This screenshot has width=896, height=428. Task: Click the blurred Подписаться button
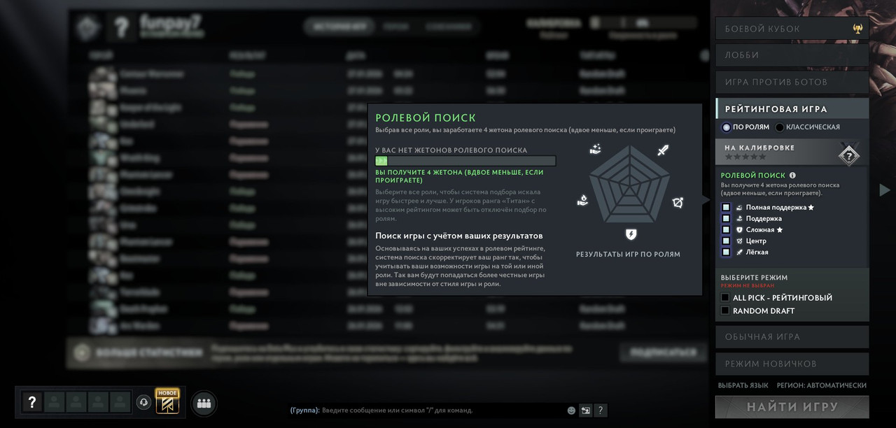[664, 352]
